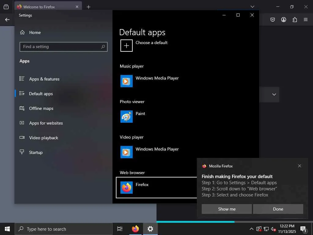Dismiss the Mozilla Firefox notification with X
The width and height of the screenshot is (313, 235).
coord(300,166)
